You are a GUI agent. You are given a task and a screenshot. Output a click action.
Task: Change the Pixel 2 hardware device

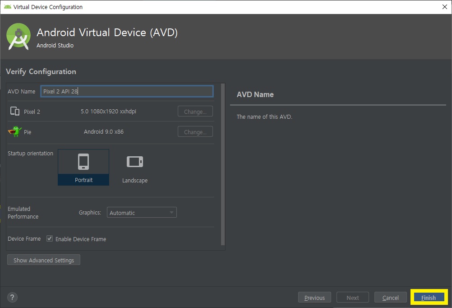click(195, 112)
